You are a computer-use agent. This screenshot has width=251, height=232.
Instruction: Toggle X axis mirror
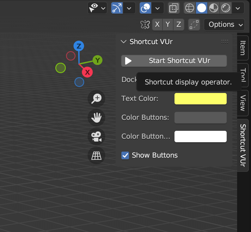(157, 25)
